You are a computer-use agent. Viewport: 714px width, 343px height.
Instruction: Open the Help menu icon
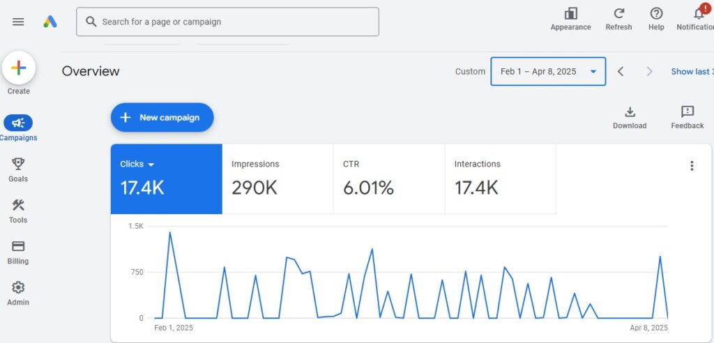(656, 14)
